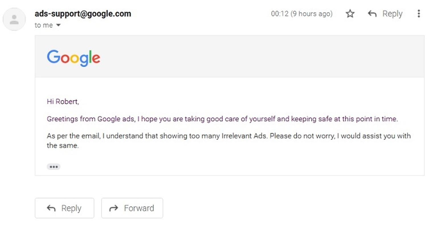Open the three-dot More options menu

point(418,14)
